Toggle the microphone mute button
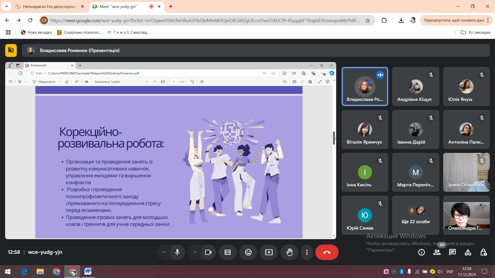The height and width of the screenshot is (278, 495). pos(177,252)
